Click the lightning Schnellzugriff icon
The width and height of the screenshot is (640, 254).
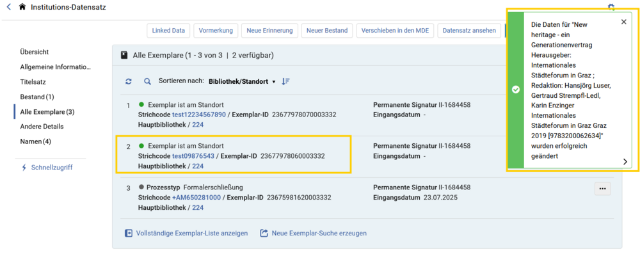tap(24, 168)
